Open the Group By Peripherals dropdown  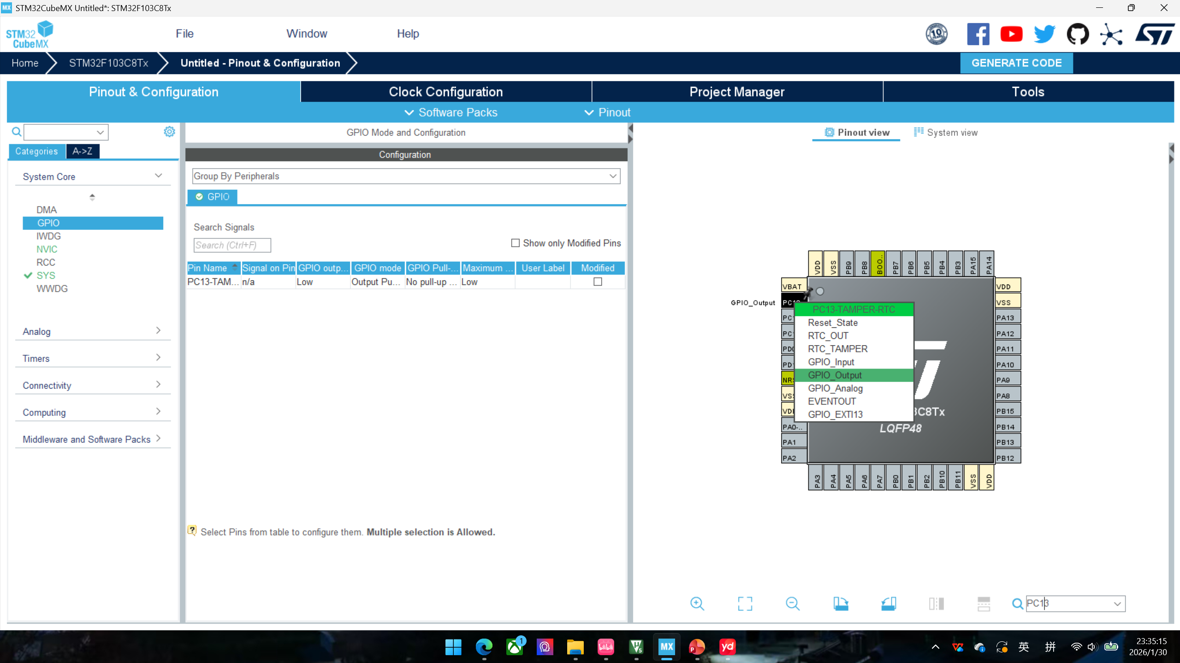coord(406,176)
